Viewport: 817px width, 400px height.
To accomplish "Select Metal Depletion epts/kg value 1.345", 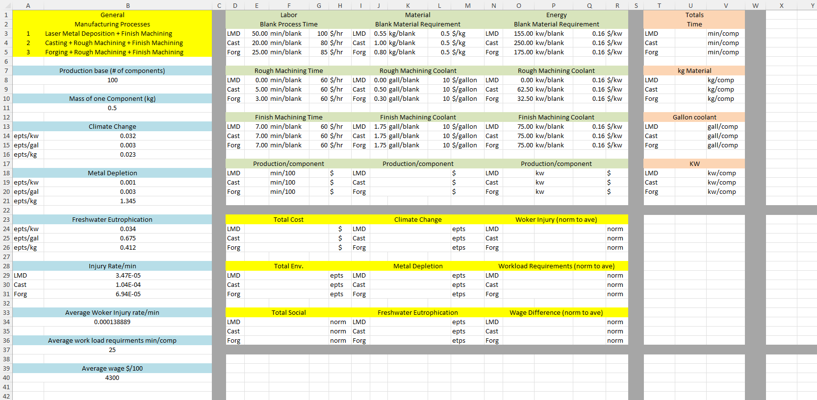I will click(128, 201).
